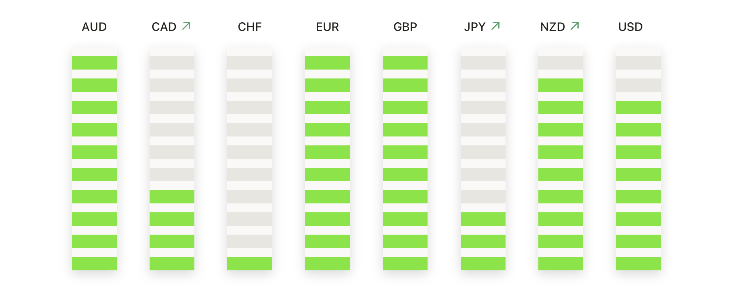Screen dimensions: 732x296
Task: Open the GBP currency heading
Action: 405,27
